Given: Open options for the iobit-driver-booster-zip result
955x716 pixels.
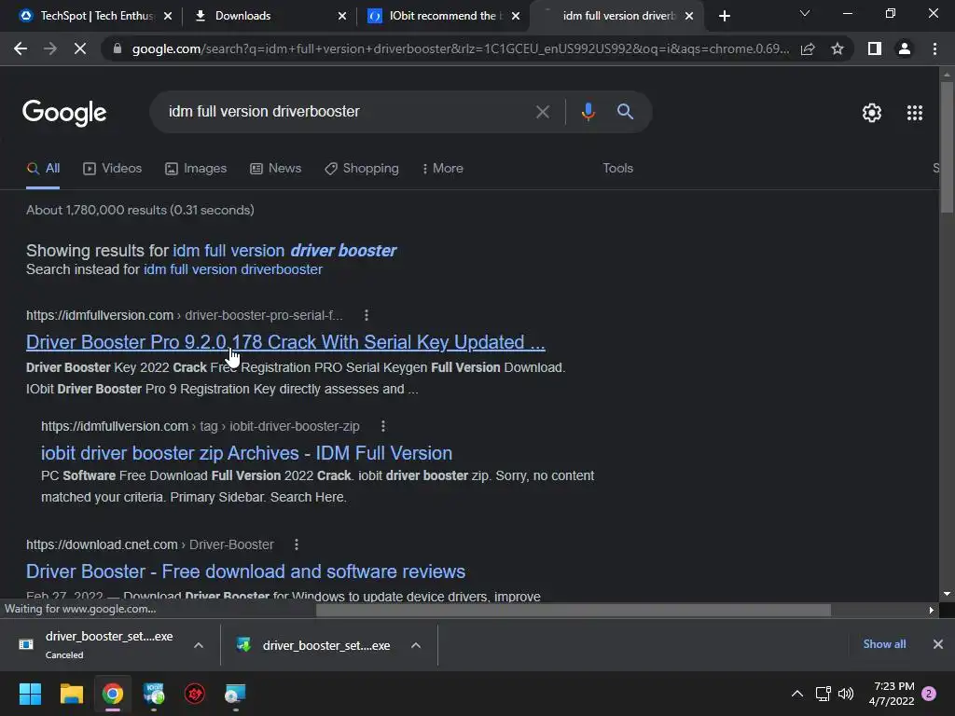Looking at the screenshot, I should click(x=383, y=426).
